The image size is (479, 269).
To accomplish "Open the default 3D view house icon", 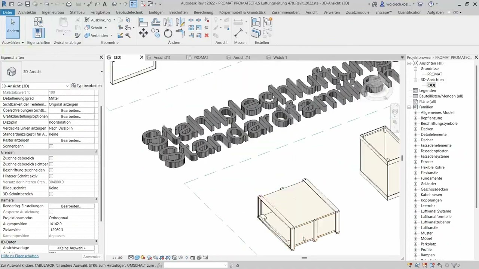I will click(x=114, y=4).
